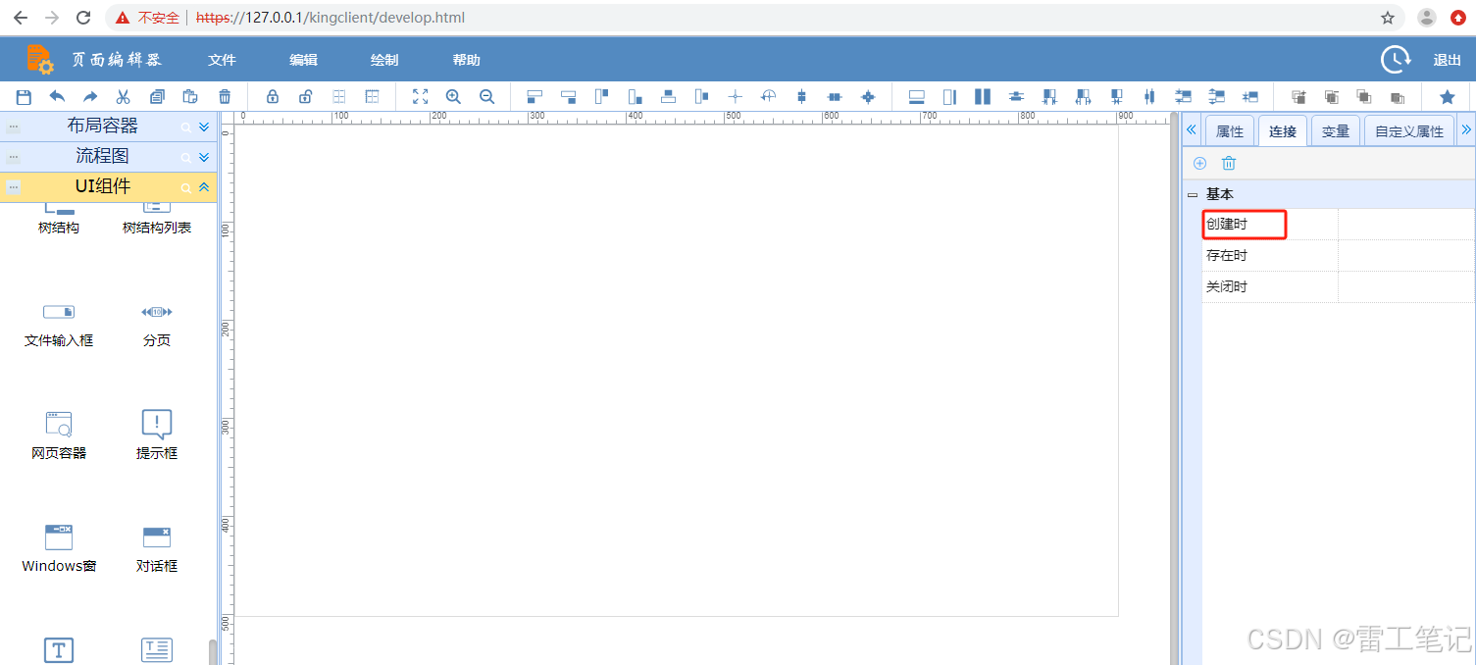Search within the 流程图 panel
Image resolution: width=1476 pixels, height=665 pixels.
pos(185,158)
